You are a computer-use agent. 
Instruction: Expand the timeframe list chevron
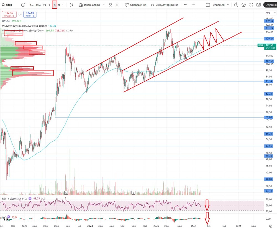(x=63, y=5)
